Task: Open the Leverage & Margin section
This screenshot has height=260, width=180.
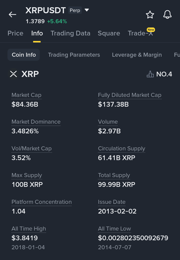Action: [137, 55]
